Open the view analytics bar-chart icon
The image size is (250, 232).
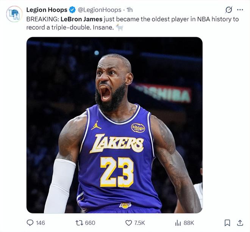178,223
